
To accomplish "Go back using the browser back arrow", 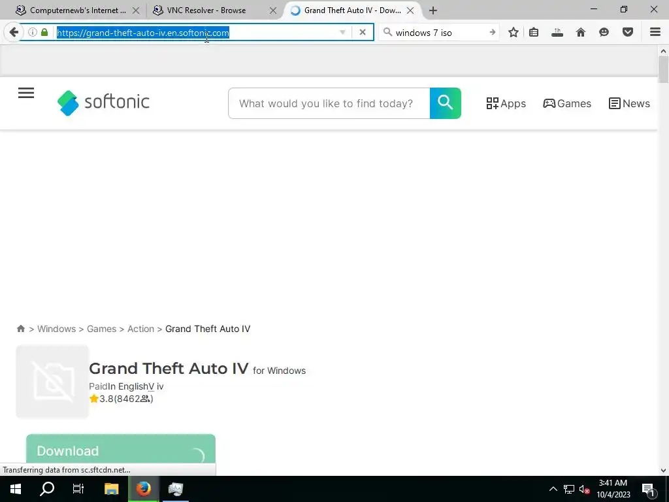I will point(14,32).
